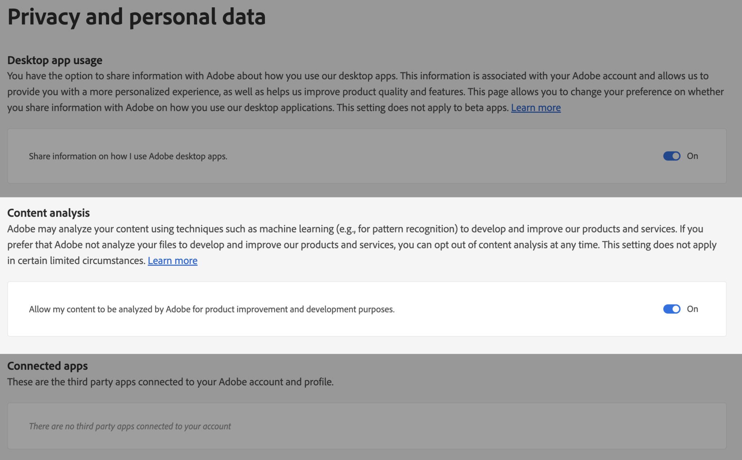
Task: Toggle off content analysis switch
Action: [672, 309]
